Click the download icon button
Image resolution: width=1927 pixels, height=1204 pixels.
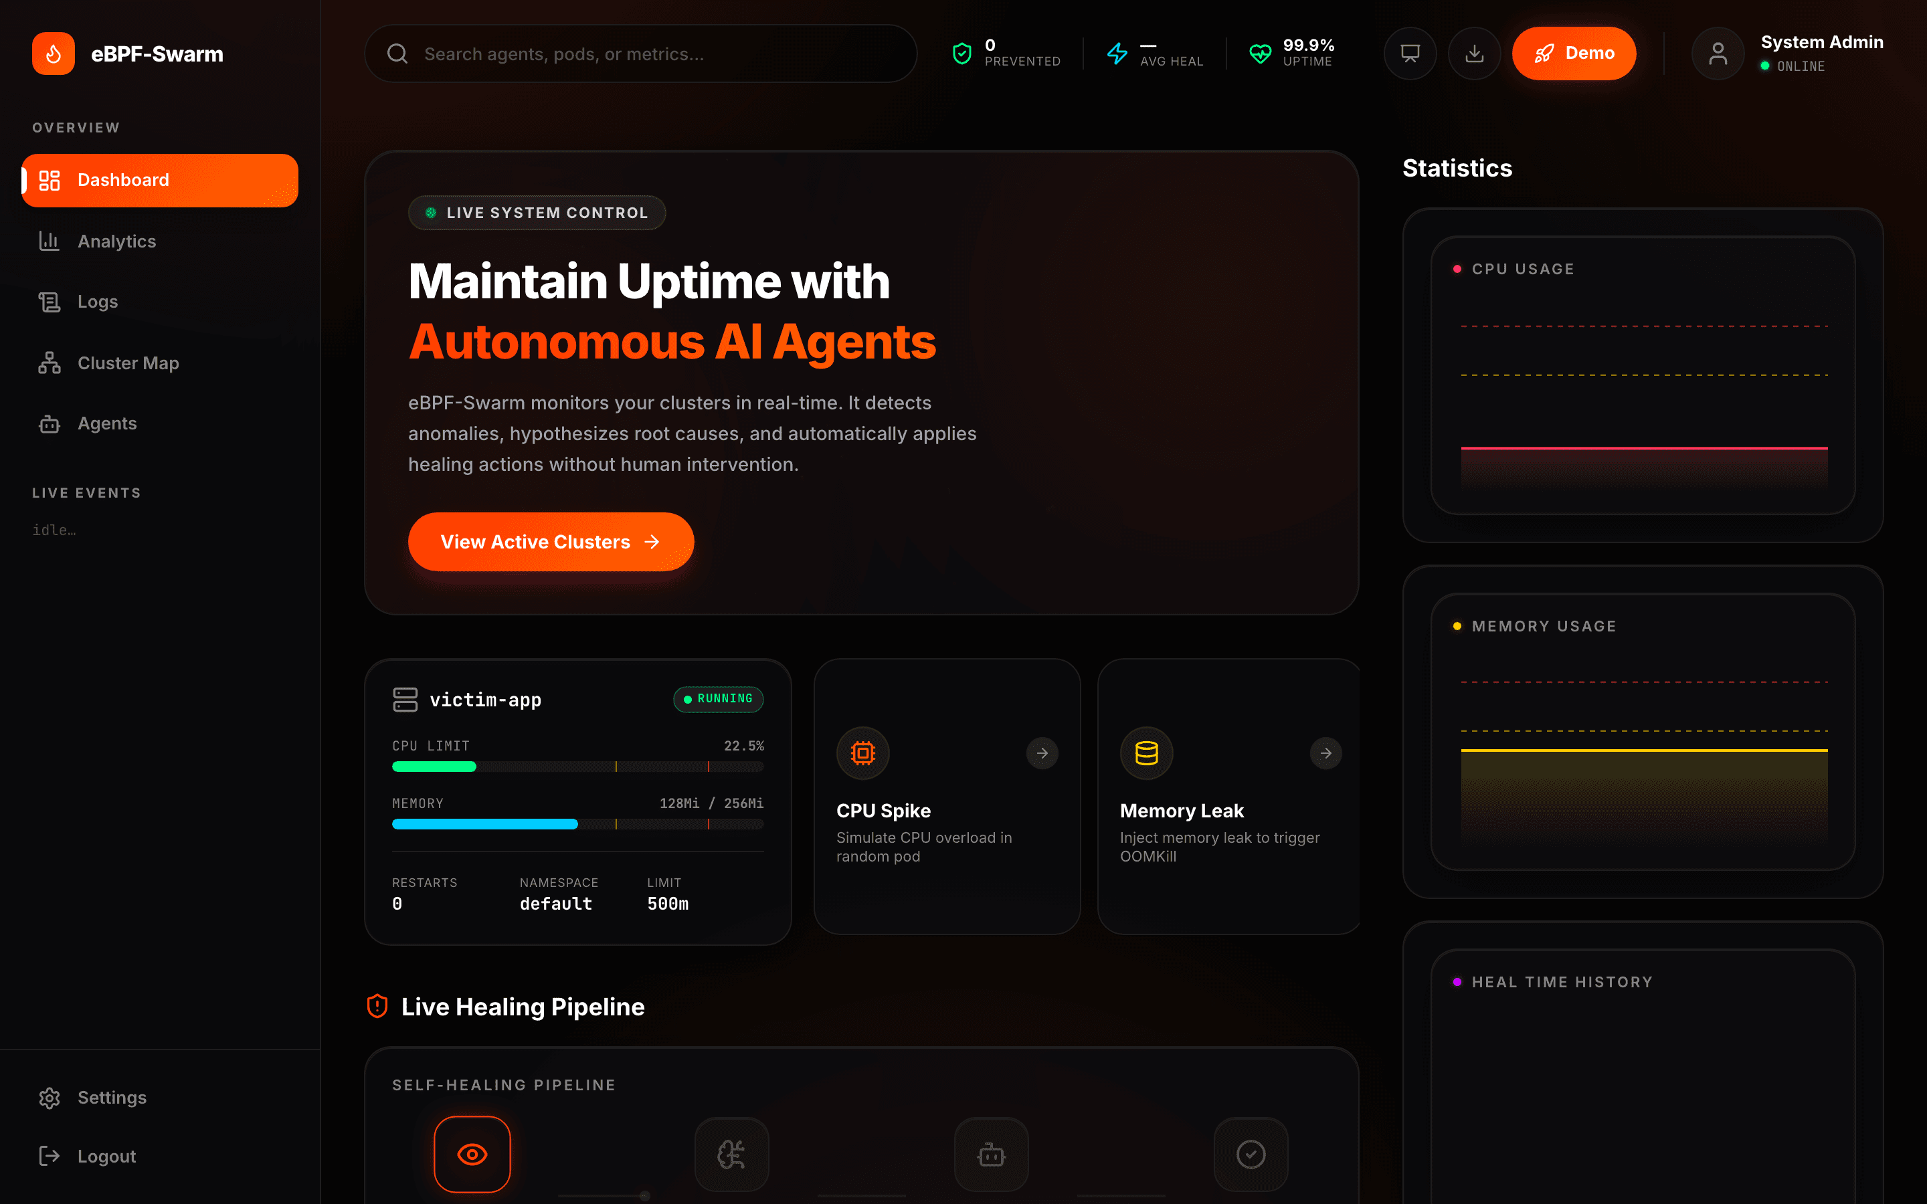[1474, 54]
